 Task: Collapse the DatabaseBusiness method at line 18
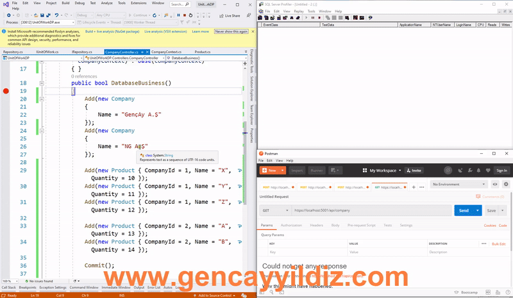(41, 83)
